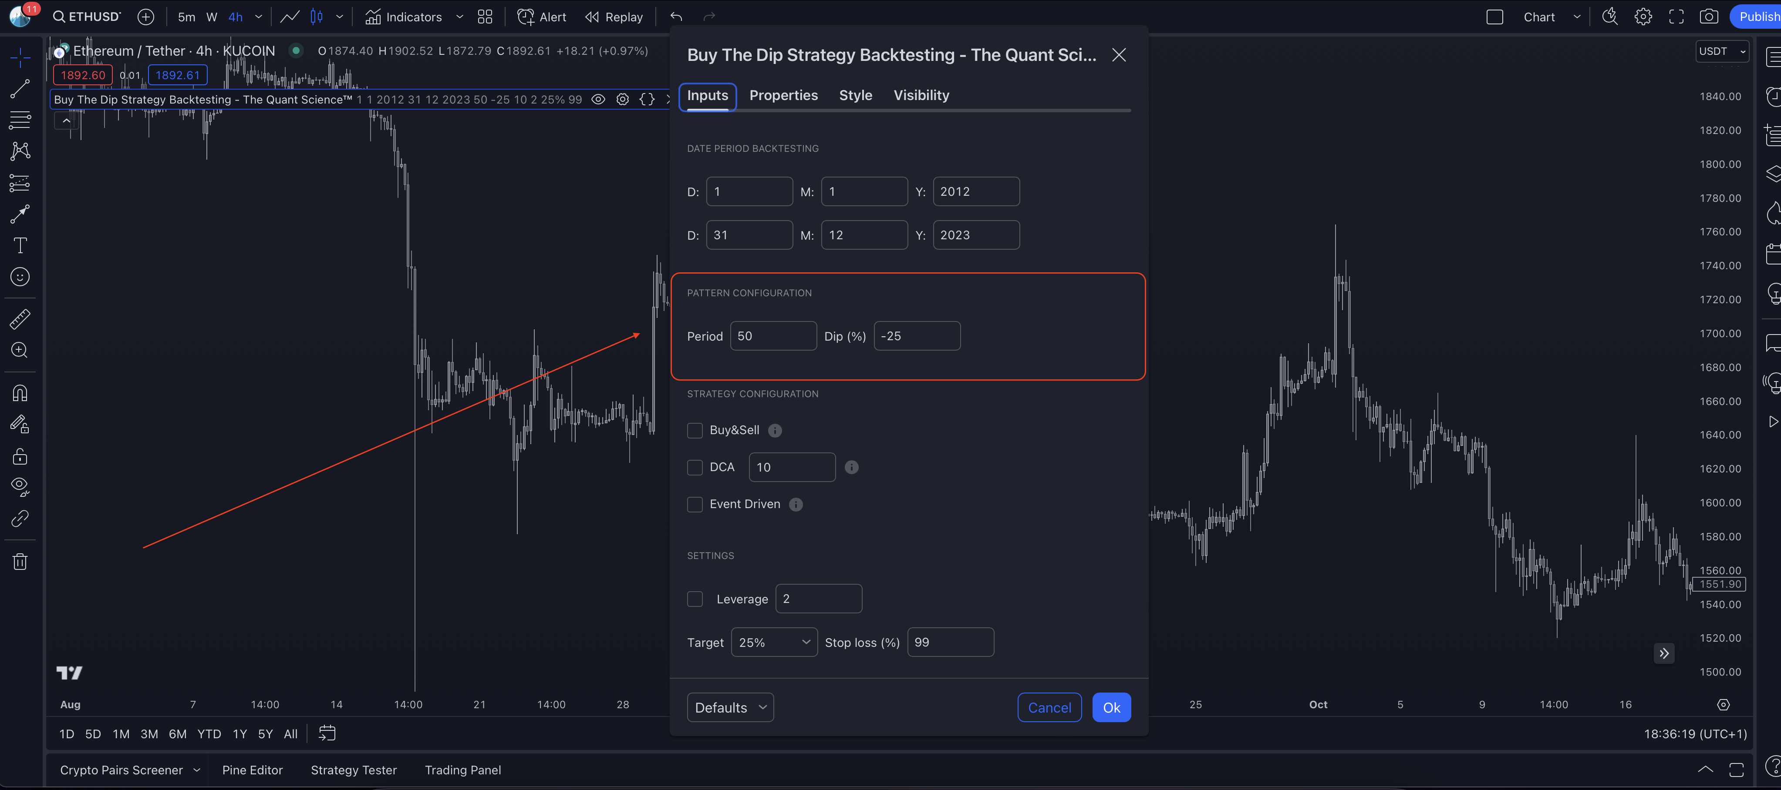Select the Text drawing tool
Image resolution: width=1781 pixels, height=790 pixels.
(x=20, y=245)
